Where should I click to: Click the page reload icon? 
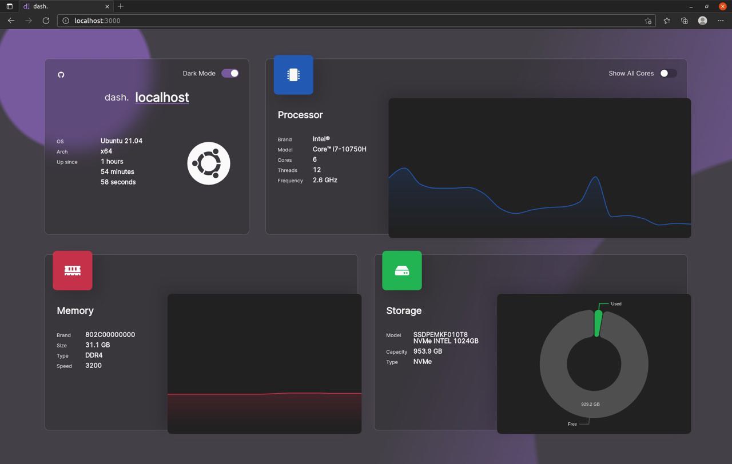tap(46, 21)
